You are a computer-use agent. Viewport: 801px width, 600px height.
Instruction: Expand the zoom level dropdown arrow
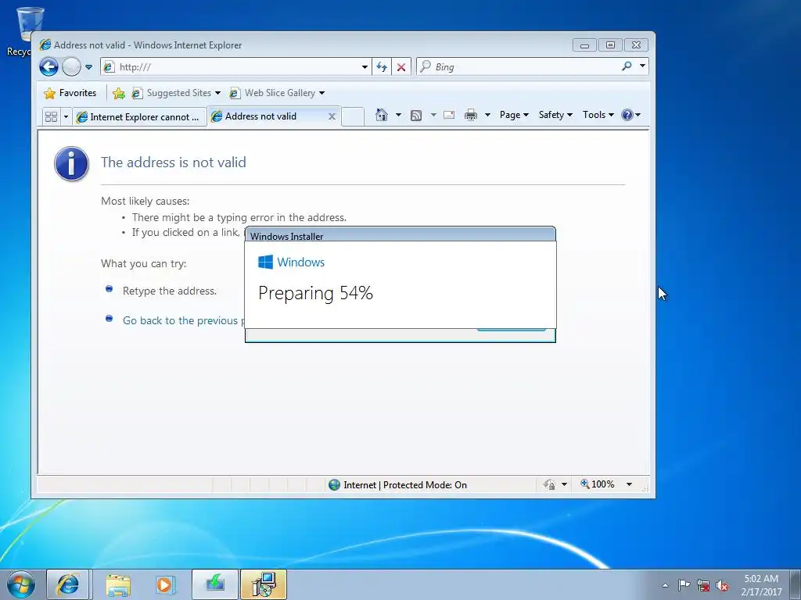[630, 484]
